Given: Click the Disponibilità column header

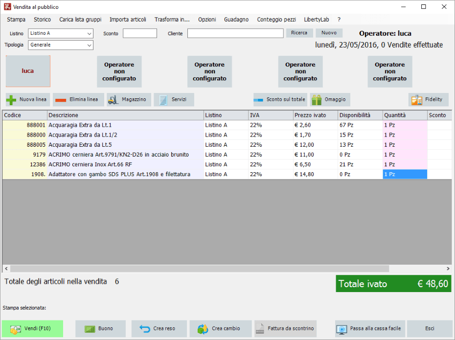Looking at the screenshot, I should [360, 115].
